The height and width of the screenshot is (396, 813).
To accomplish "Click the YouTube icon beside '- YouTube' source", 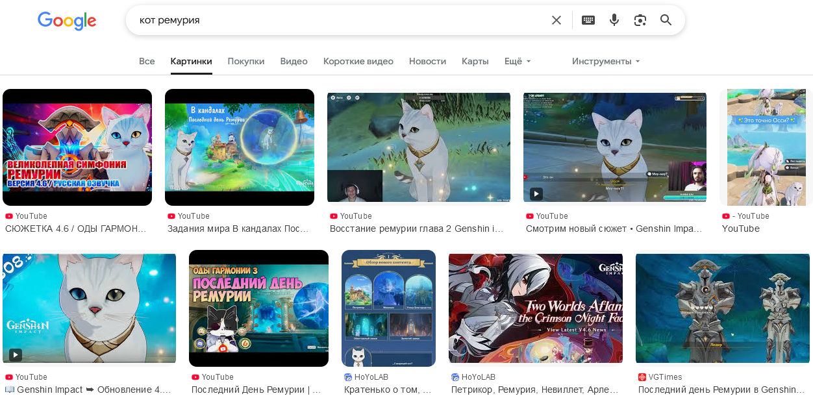I will 726,216.
